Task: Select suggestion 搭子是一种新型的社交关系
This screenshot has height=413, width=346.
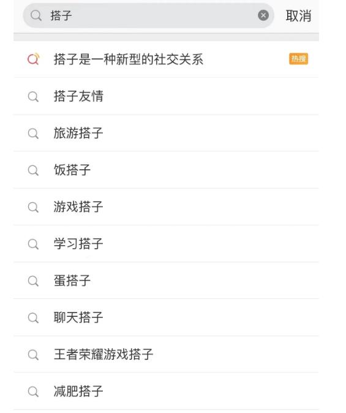Action: pos(166,59)
